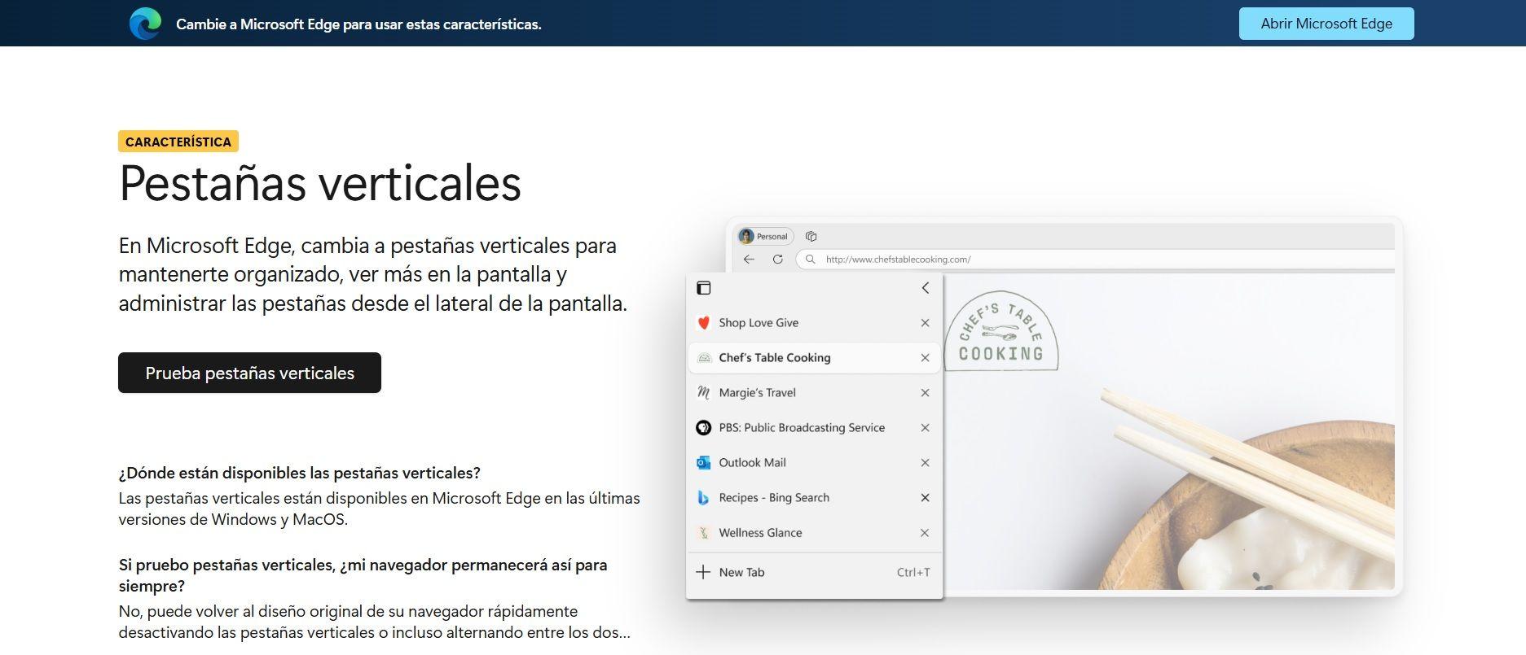Viewport: 1526px width, 655px height.
Task: Click Prueba pestañas verticales button
Action: tap(249, 373)
